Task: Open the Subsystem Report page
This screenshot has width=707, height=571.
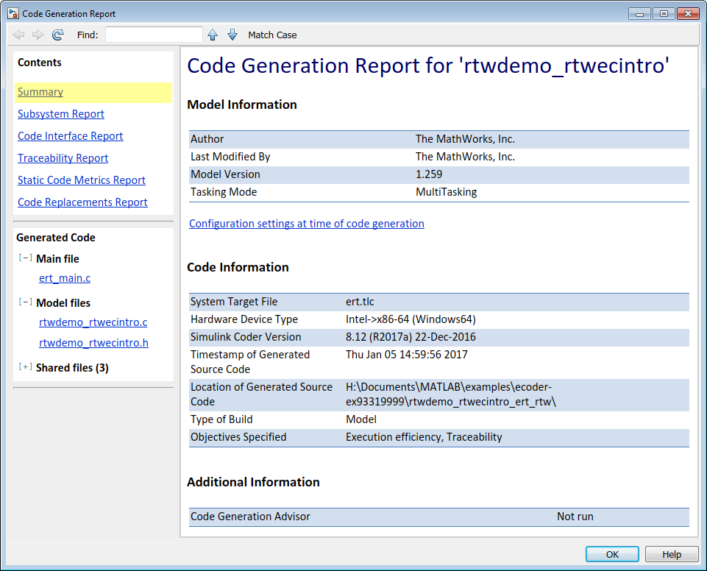Action: click(x=61, y=114)
